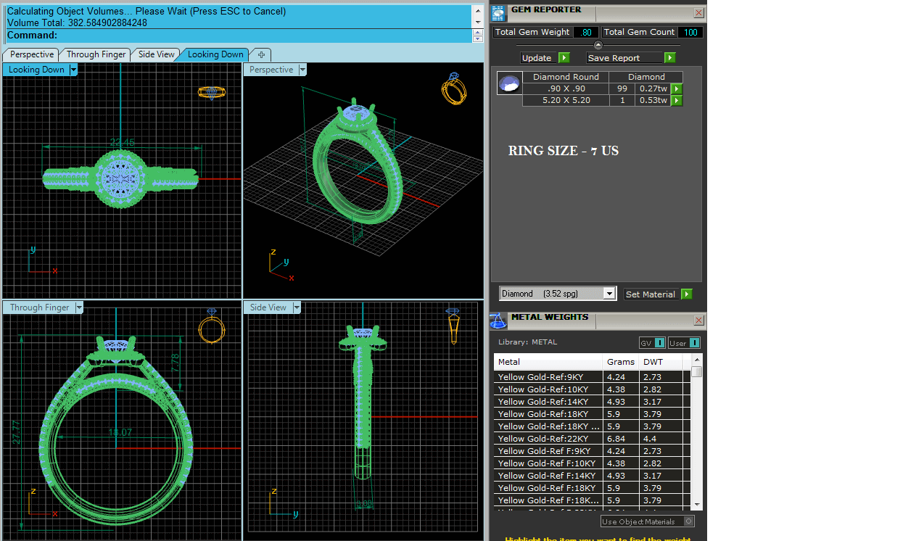
Task: Click the metal list scrollbar down arrow
Action: click(697, 504)
